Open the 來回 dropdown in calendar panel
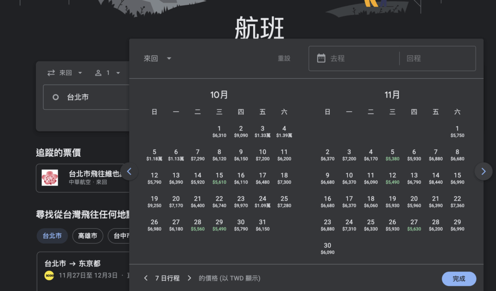 (158, 58)
